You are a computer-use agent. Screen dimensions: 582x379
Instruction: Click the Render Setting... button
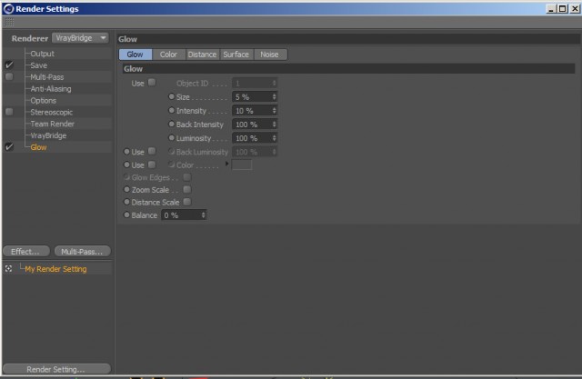[56, 369]
